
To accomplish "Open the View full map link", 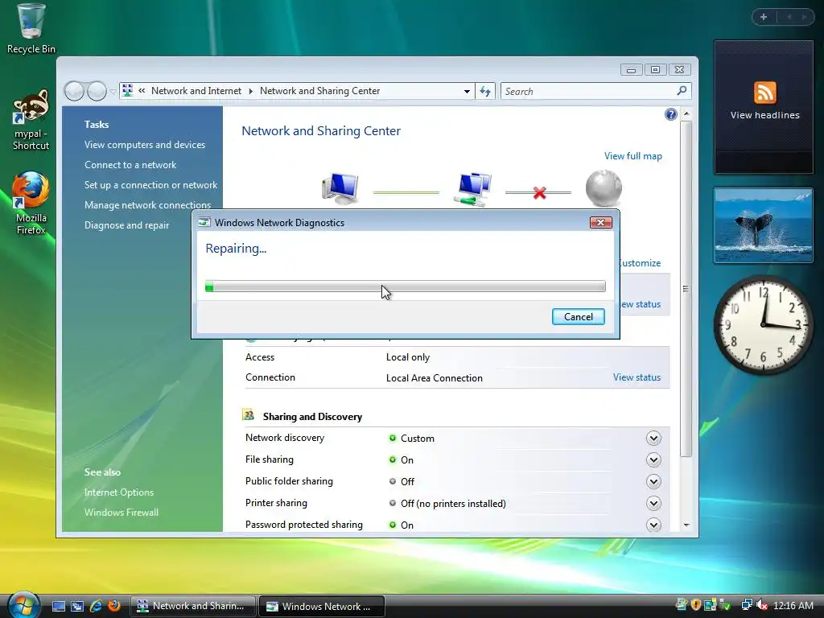I will pos(632,156).
